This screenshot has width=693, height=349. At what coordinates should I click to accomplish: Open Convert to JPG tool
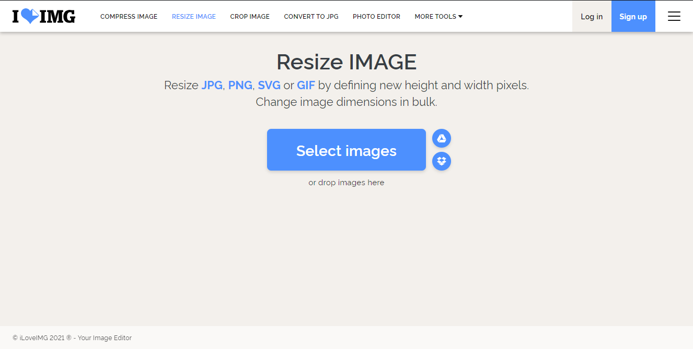(311, 17)
